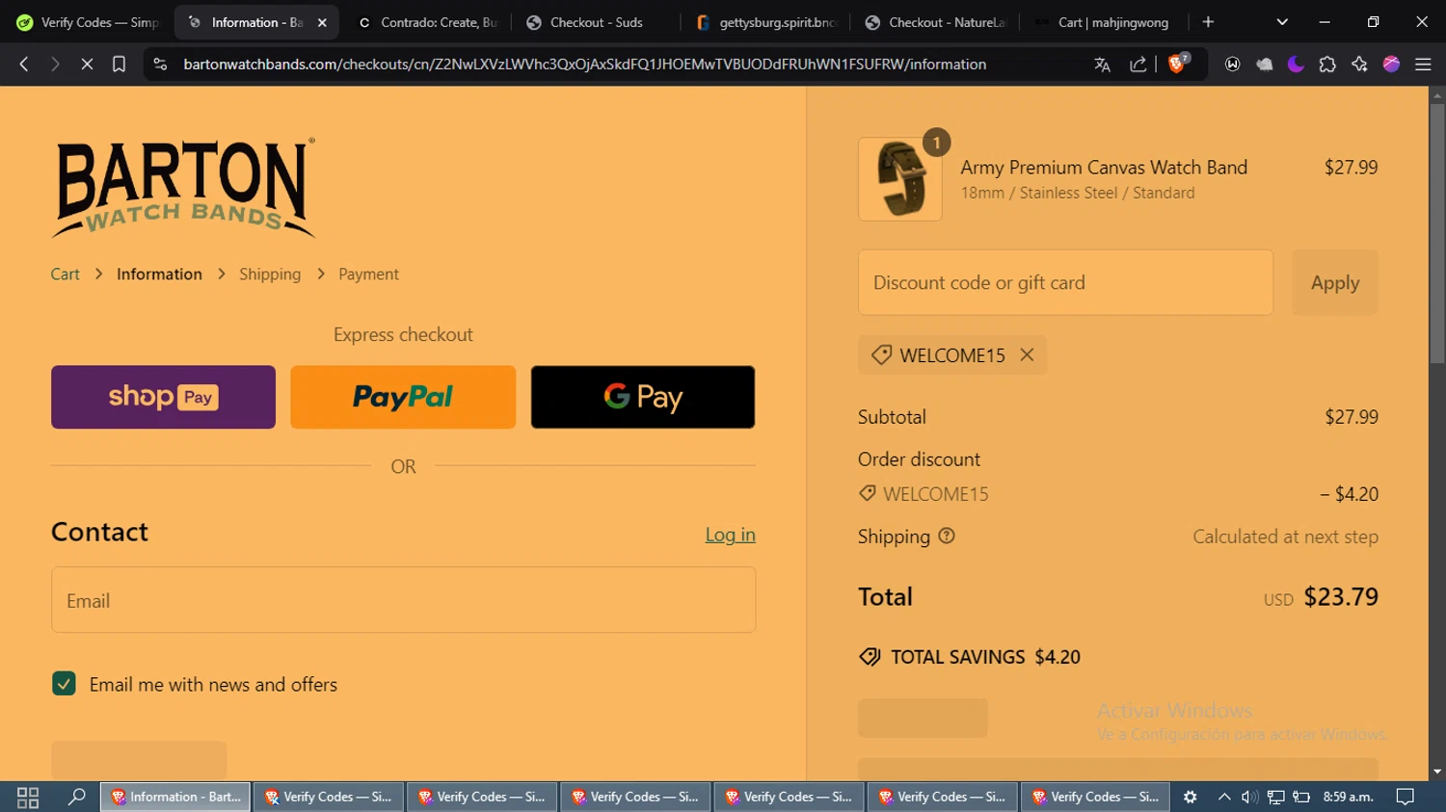Open Windows taskbar search

[77, 797]
